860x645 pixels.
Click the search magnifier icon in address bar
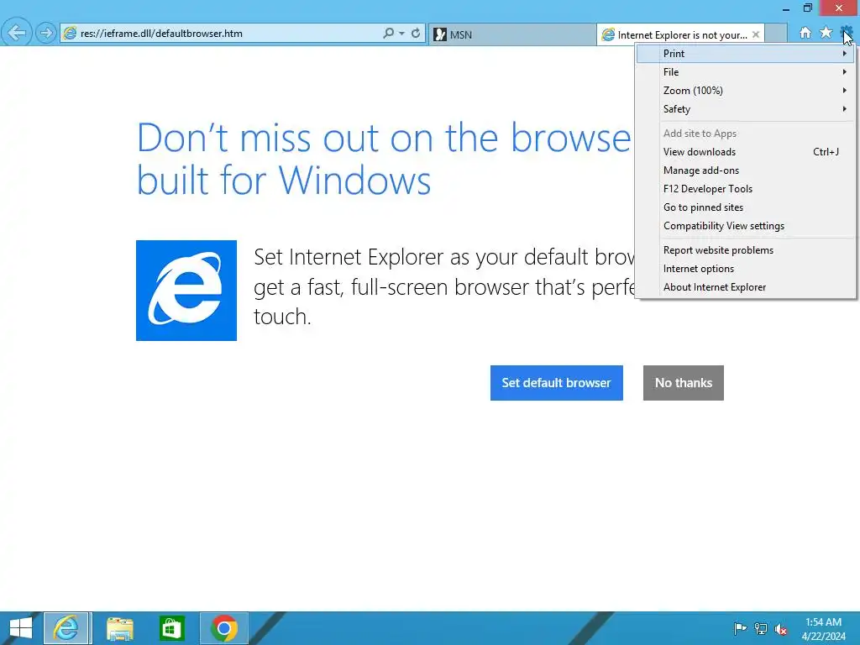click(x=388, y=34)
